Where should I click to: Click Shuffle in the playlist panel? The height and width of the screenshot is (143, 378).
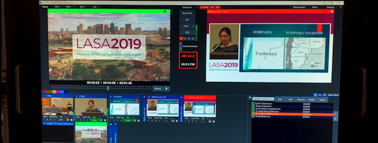point(311,100)
